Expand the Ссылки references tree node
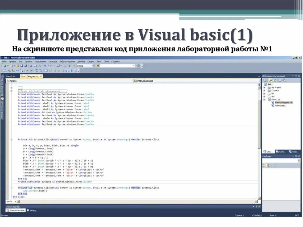 (x=264, y=91)
